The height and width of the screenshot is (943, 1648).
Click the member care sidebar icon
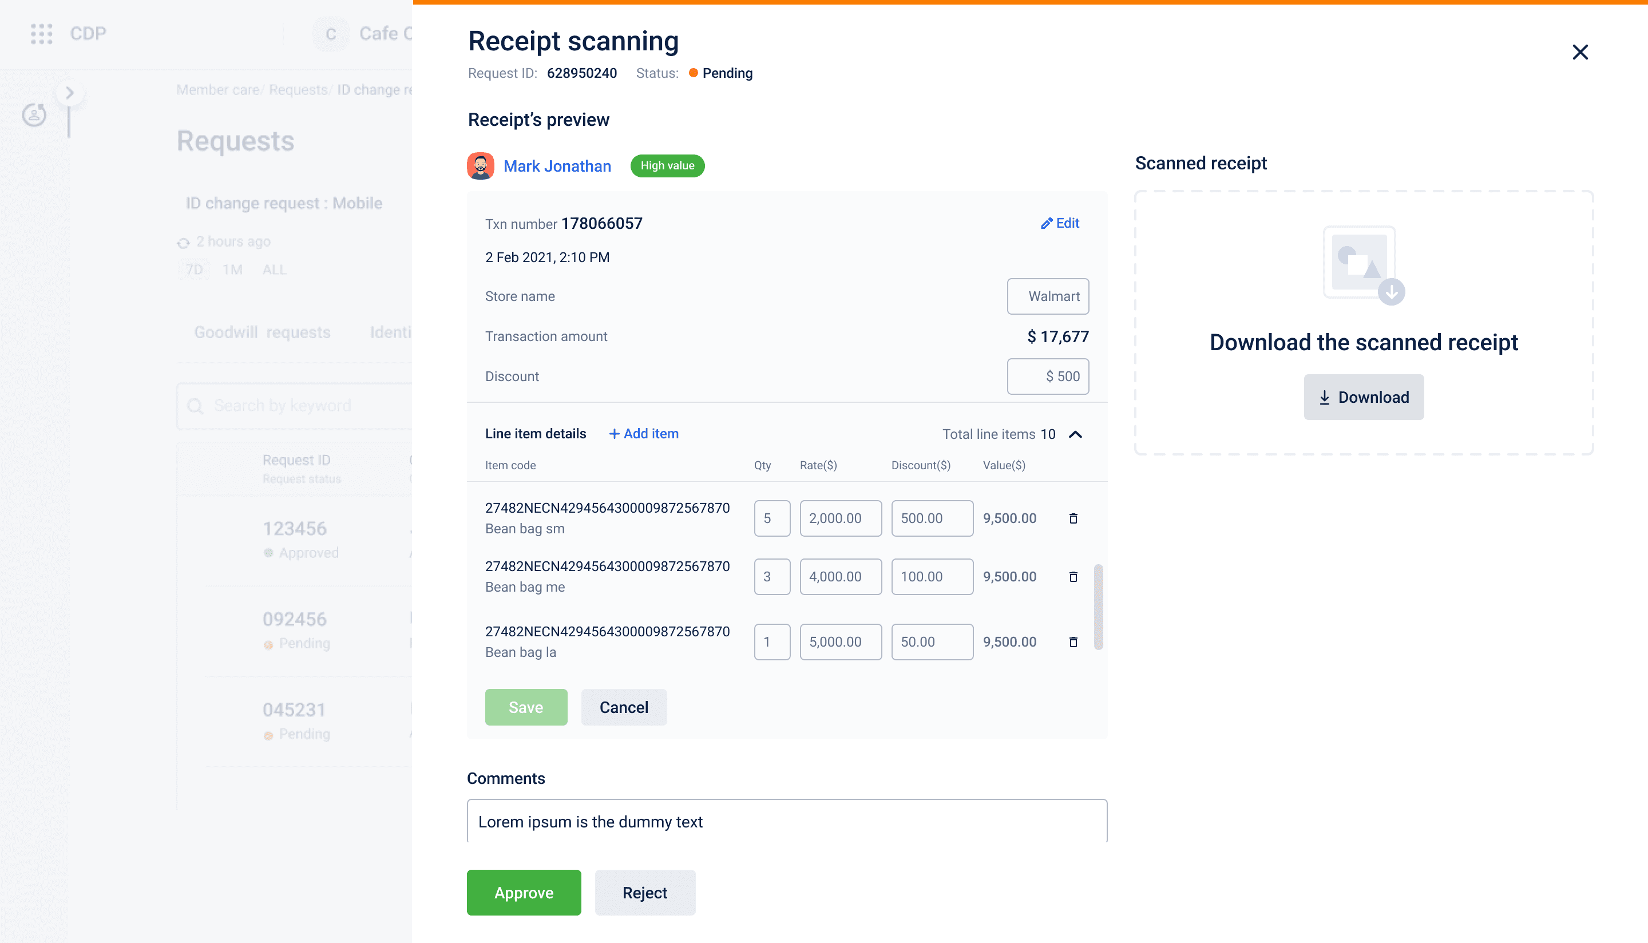34,115
